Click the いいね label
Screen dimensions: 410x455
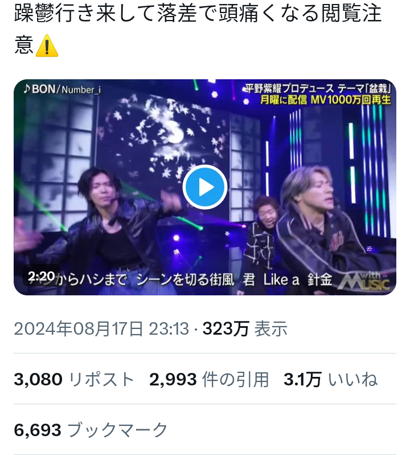[353, 379]
